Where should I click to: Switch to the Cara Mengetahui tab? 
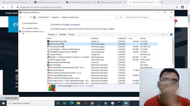point(80,2)
